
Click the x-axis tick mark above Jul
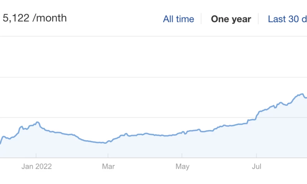click(256, 156)
